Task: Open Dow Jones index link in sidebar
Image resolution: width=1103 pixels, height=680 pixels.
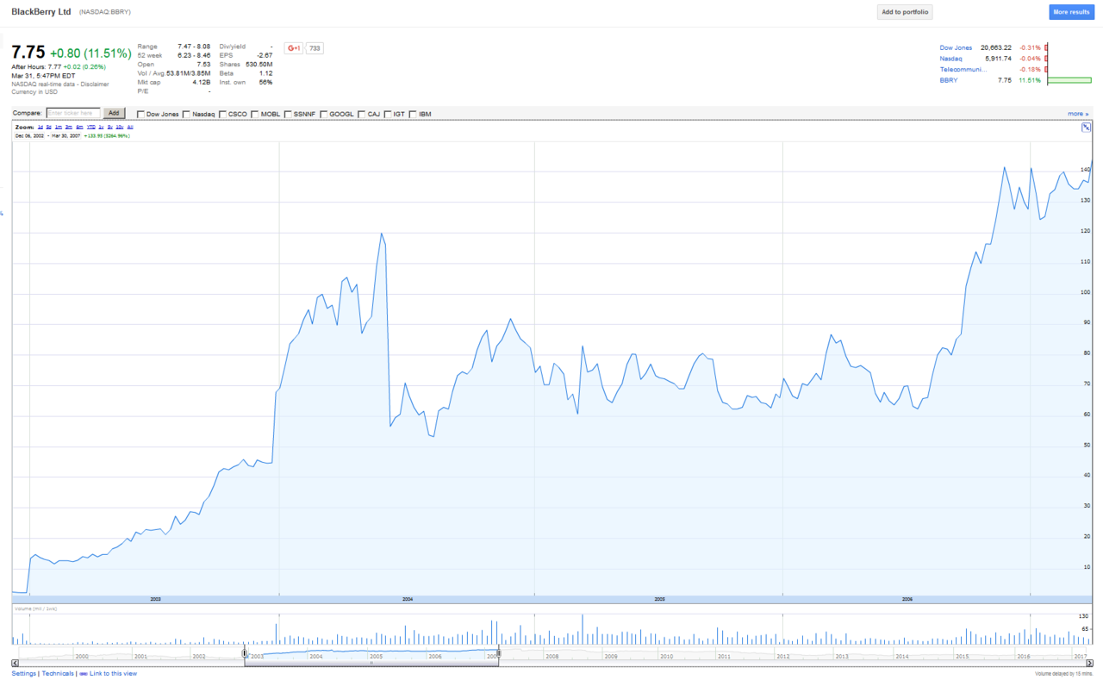Action: tap(956, 47)
